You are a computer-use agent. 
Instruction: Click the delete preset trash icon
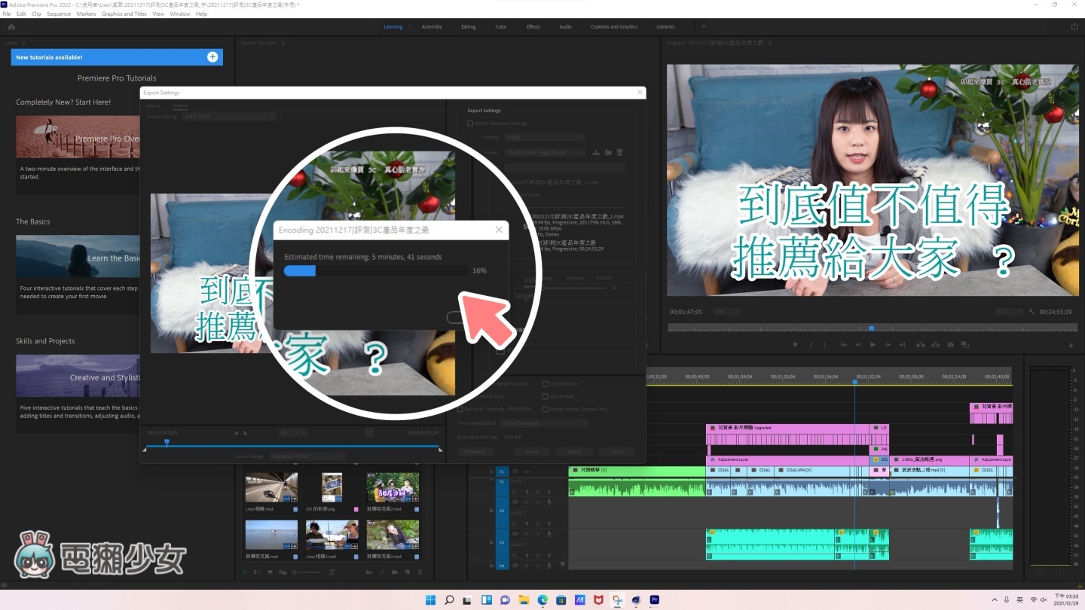(x=619, y=152)
